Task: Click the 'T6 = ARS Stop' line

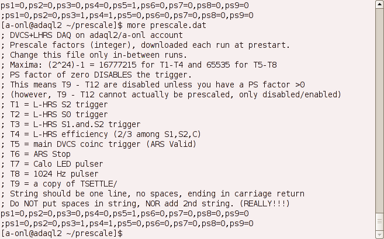Action: [x=36, y=154]
